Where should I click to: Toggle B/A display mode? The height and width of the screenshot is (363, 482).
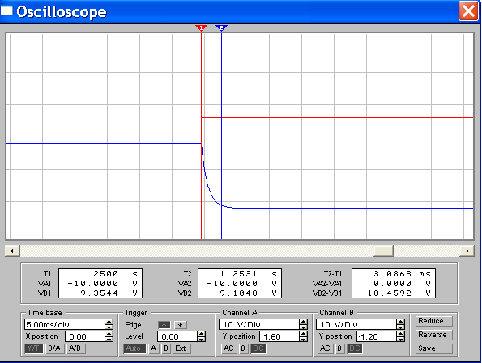tap(54, 348)
